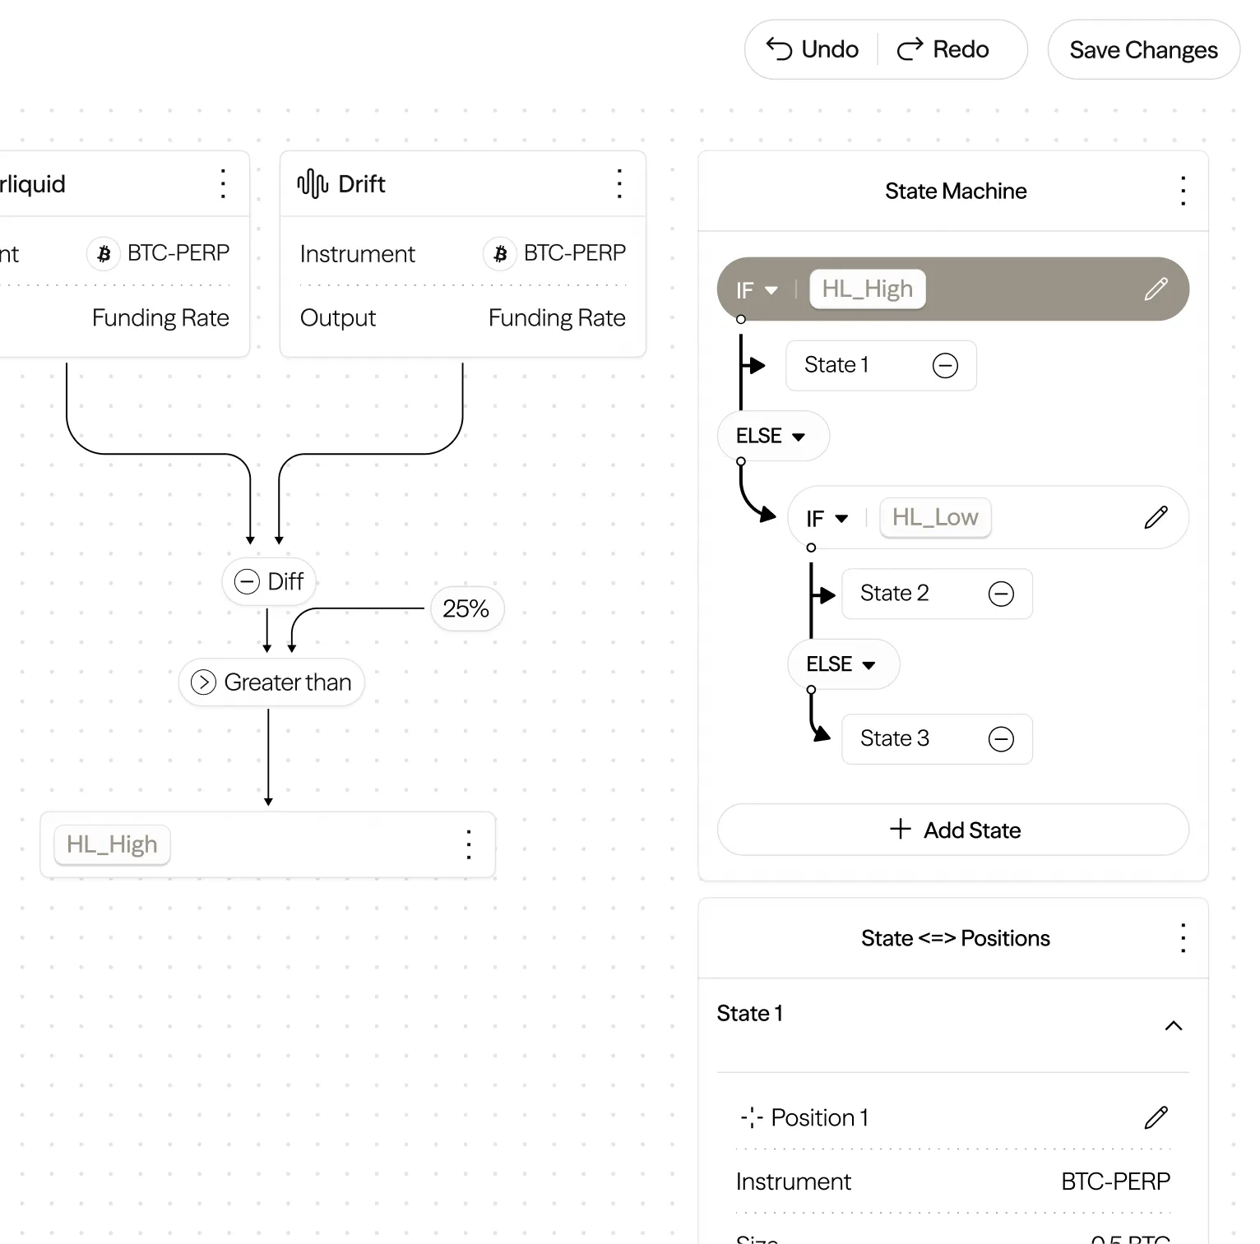Image resolution: width=1260 pixels, height=1244 pixels.
Task: Remove State 1 using its minus icon
Action: coord(945,365)
